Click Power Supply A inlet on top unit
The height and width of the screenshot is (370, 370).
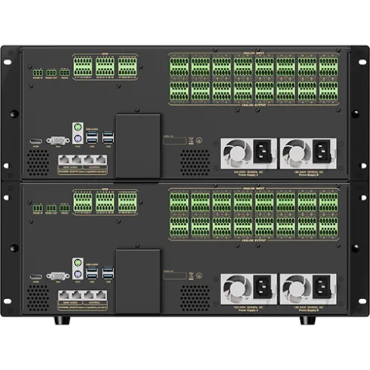[x=262, y=151]
